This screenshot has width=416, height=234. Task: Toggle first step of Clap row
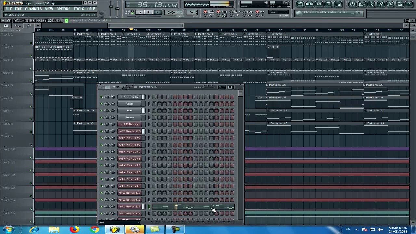tap(154, 104)
